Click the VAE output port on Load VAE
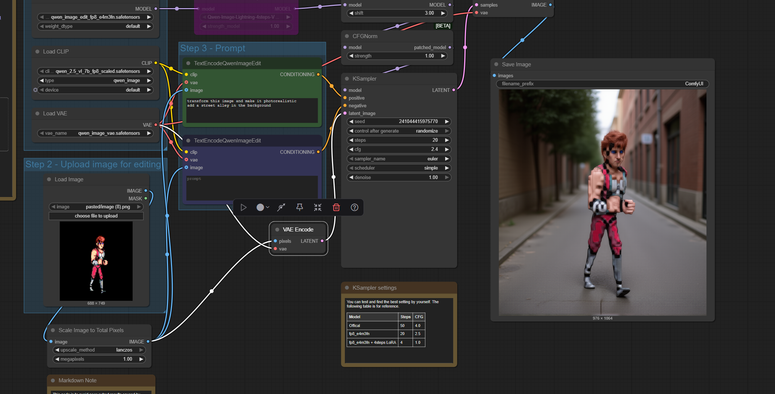 click(156, 125)
